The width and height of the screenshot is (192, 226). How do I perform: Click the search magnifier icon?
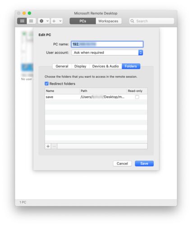point(132,21)
